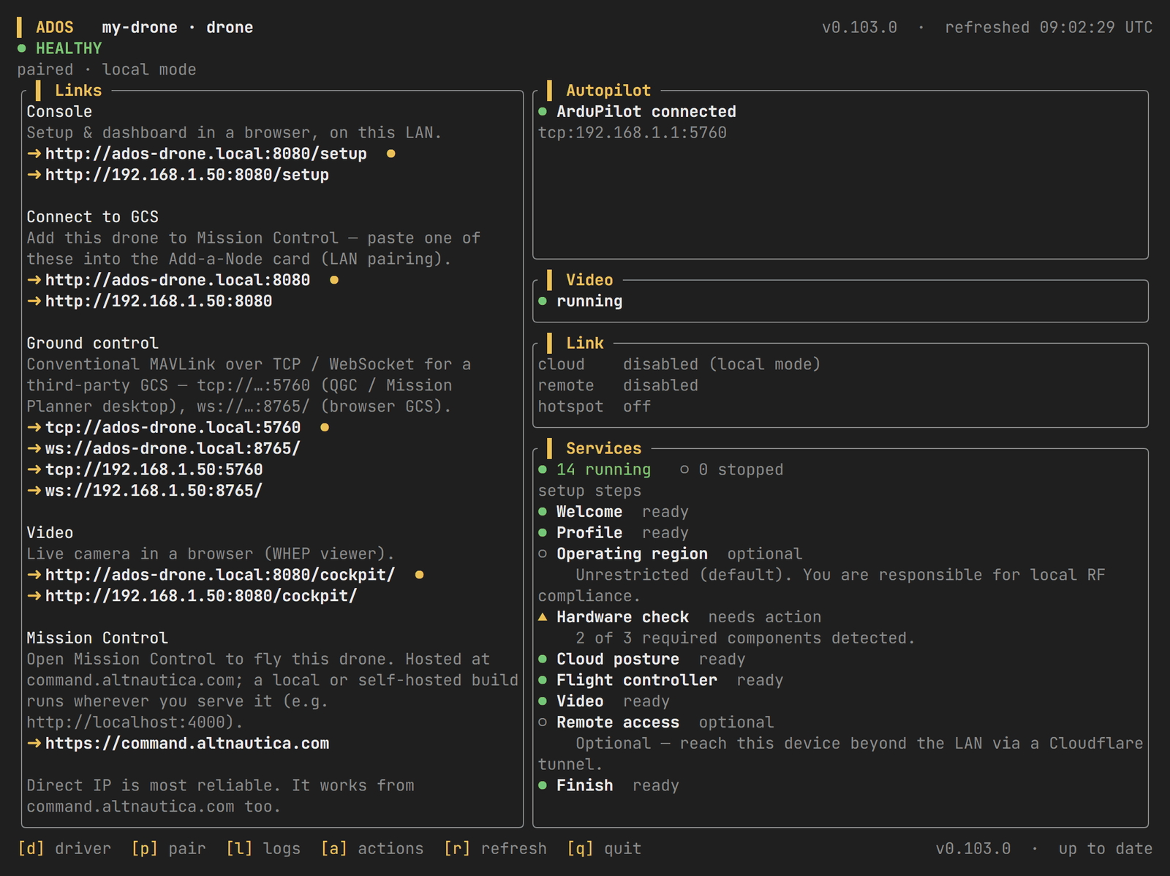Click green dot beside Profile step

click(x=543, y=533)
